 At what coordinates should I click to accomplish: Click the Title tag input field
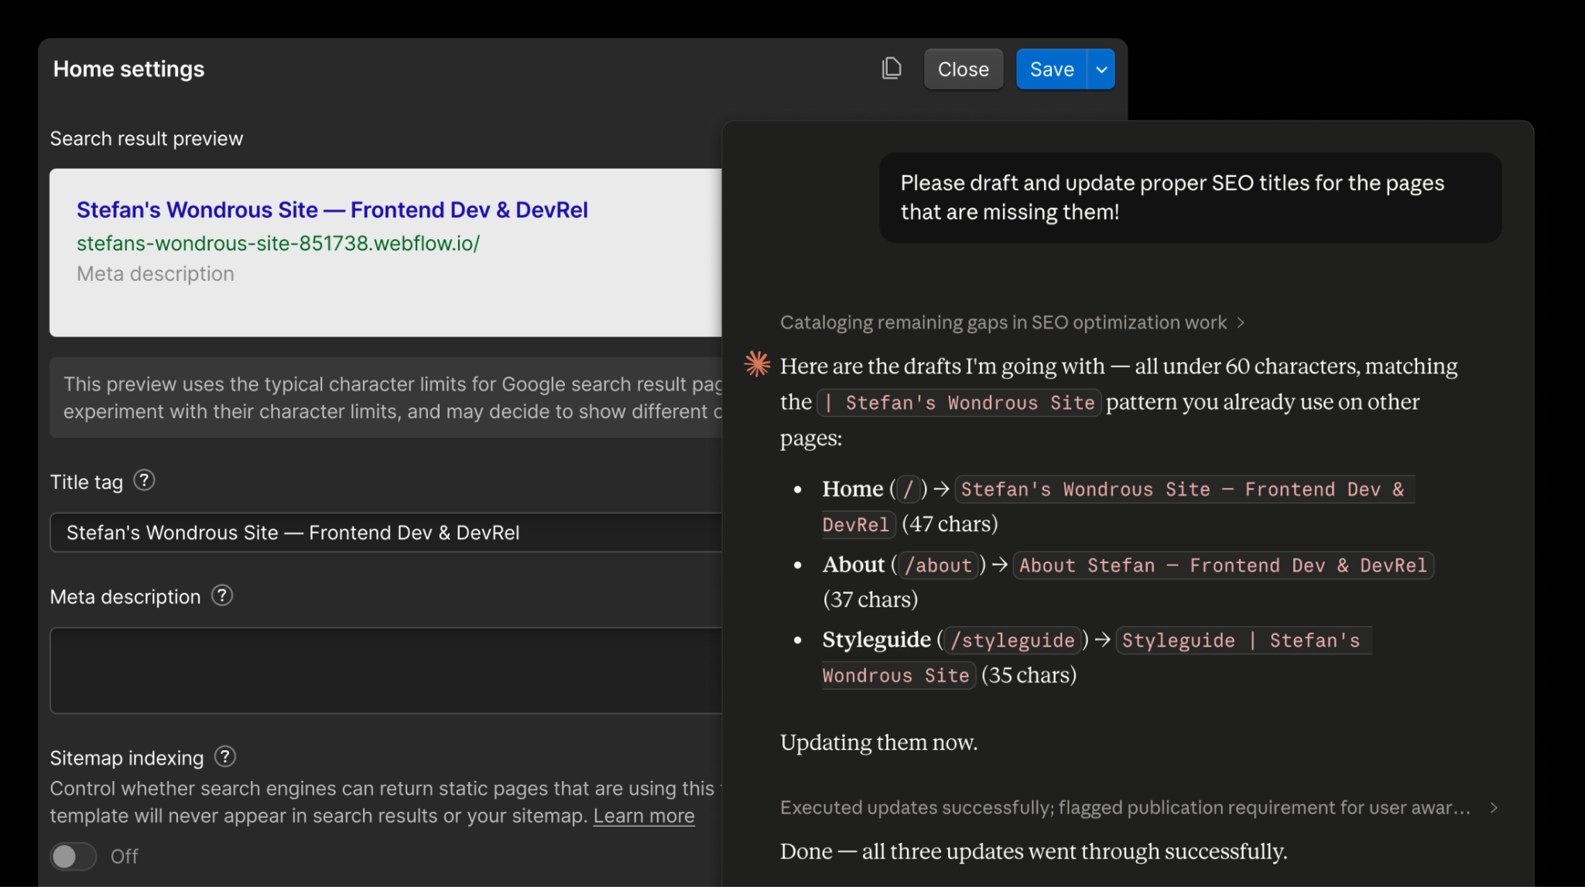click(x=387, y=533)
